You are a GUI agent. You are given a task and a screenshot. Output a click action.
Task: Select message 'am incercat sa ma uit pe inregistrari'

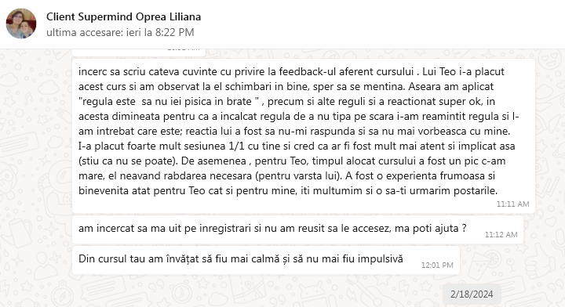point(297,229)
